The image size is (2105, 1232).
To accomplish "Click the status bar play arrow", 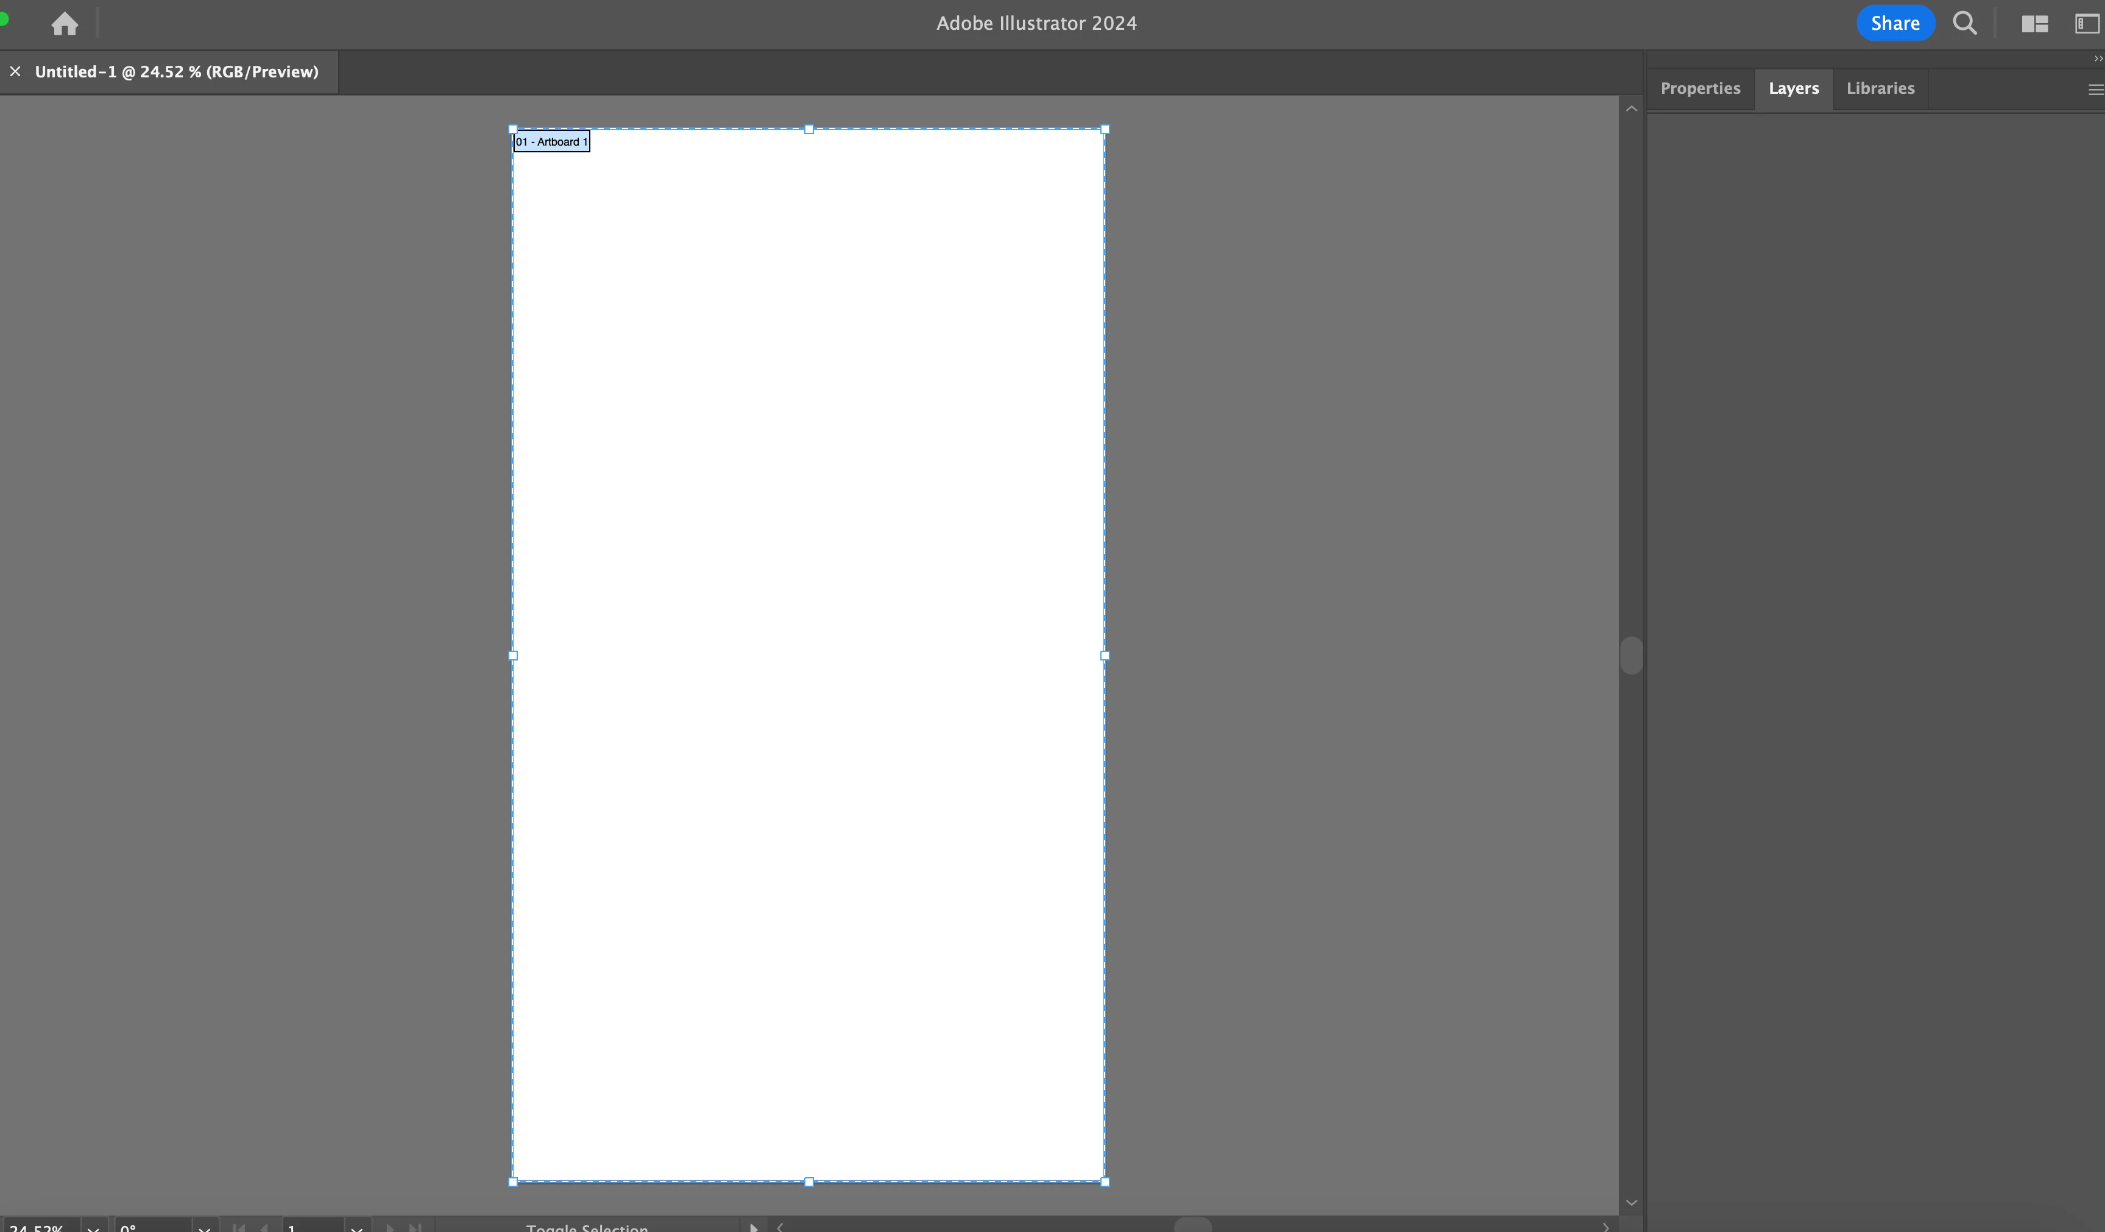I will point(752,1227).
